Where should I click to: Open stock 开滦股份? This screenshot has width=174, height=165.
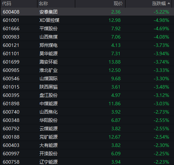tap(49, 154)
